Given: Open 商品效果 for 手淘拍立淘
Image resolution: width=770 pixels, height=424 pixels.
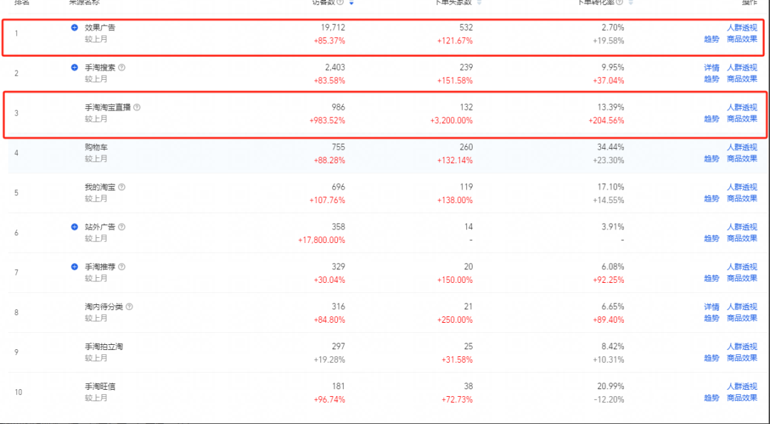Looking at the screenshot, I should [x=742, y=358].
